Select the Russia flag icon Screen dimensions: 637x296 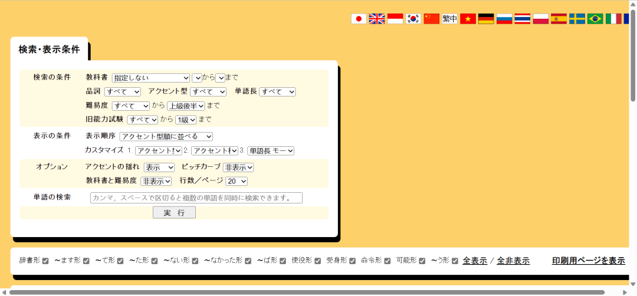pos(504,19)
